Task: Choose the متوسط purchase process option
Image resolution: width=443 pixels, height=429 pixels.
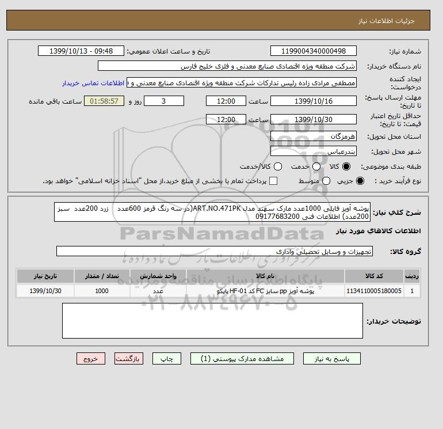Action: 326,181
